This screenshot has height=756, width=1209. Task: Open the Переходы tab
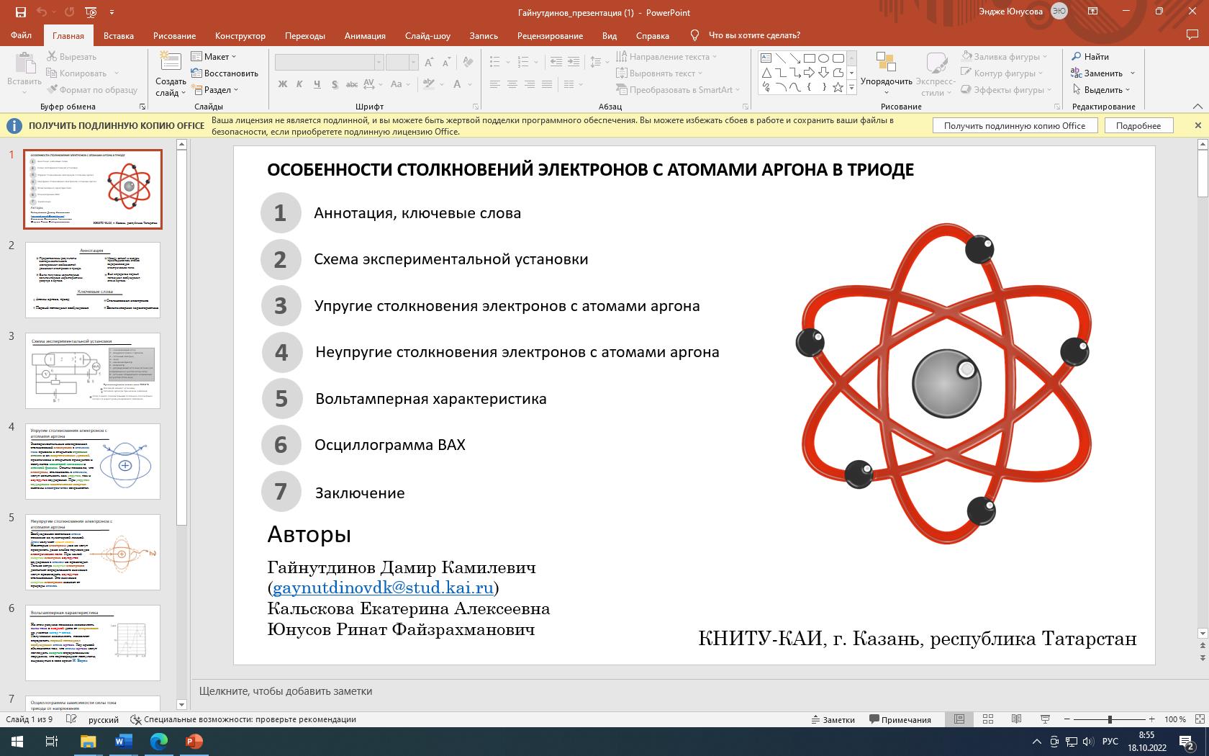click(x=304, y=35)
